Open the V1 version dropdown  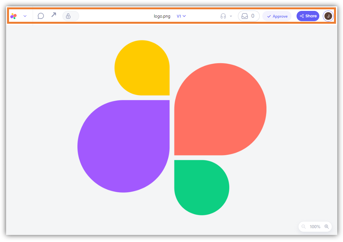181,16
